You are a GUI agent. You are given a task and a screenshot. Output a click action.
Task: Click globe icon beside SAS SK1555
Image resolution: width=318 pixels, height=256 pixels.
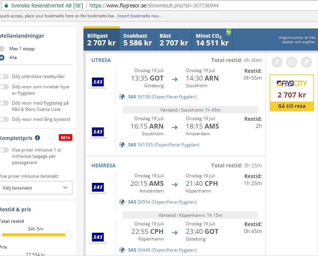[x=122, y=145]
